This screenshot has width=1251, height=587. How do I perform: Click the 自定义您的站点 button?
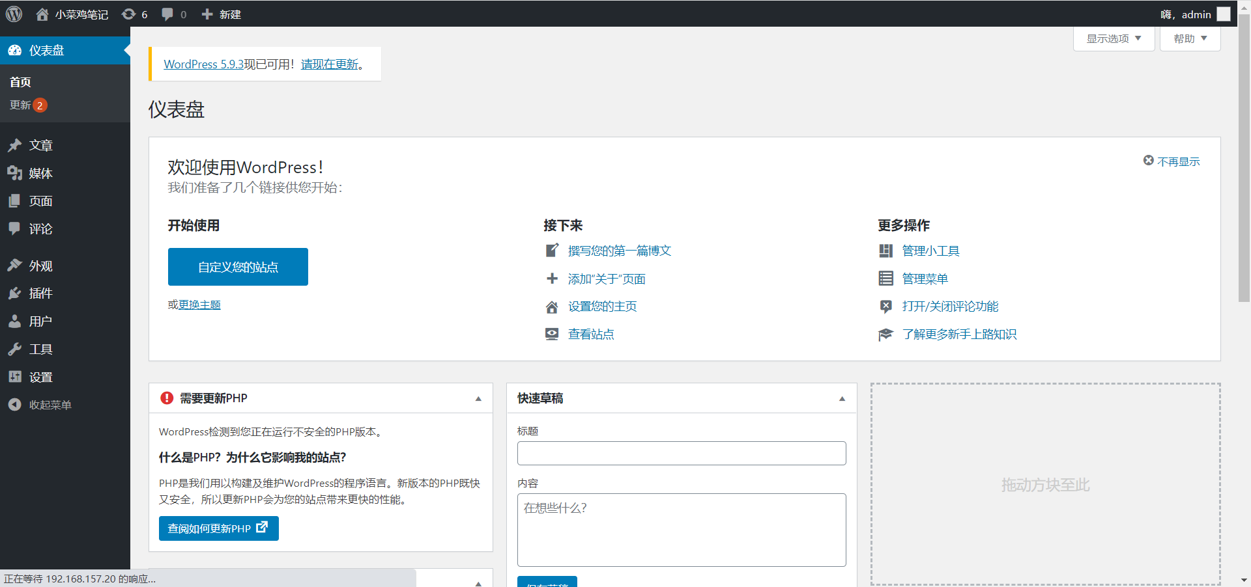tap(238, 267)
